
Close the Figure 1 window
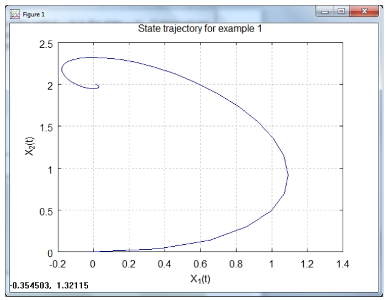(x=364, y=11)
